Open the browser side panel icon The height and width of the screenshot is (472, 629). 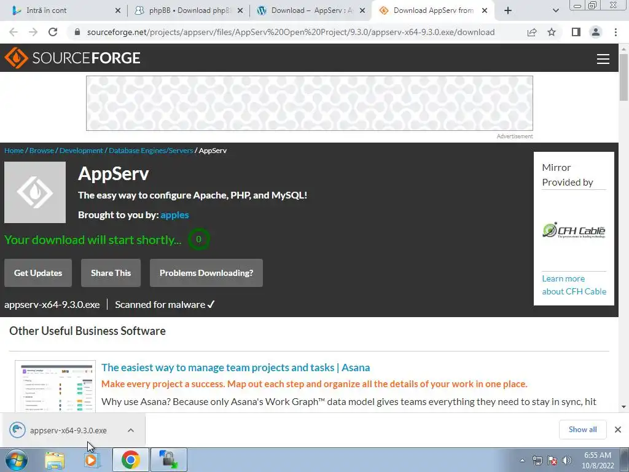(x=576, y=32)
